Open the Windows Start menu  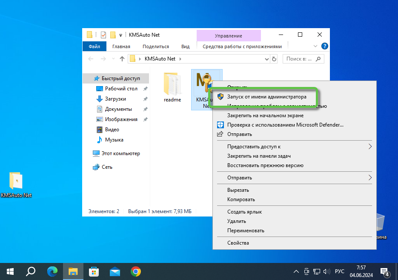coord(10,271)
